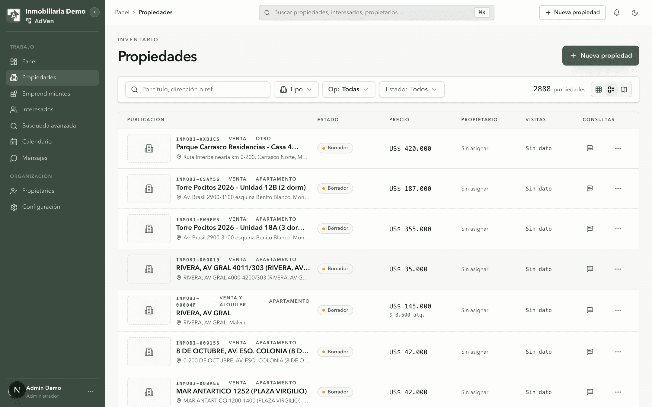Image resolution: width=652 pixels, height=407 pixels.
Task: Open more options for Parque Carrasco row
Action: click(x=618, y=148)
